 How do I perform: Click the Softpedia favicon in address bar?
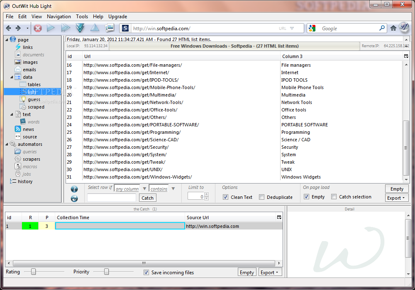125,28
